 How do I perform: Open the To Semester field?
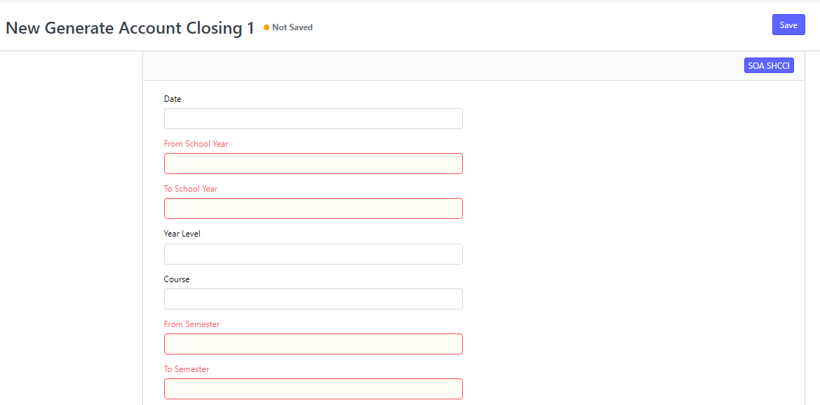313,389
